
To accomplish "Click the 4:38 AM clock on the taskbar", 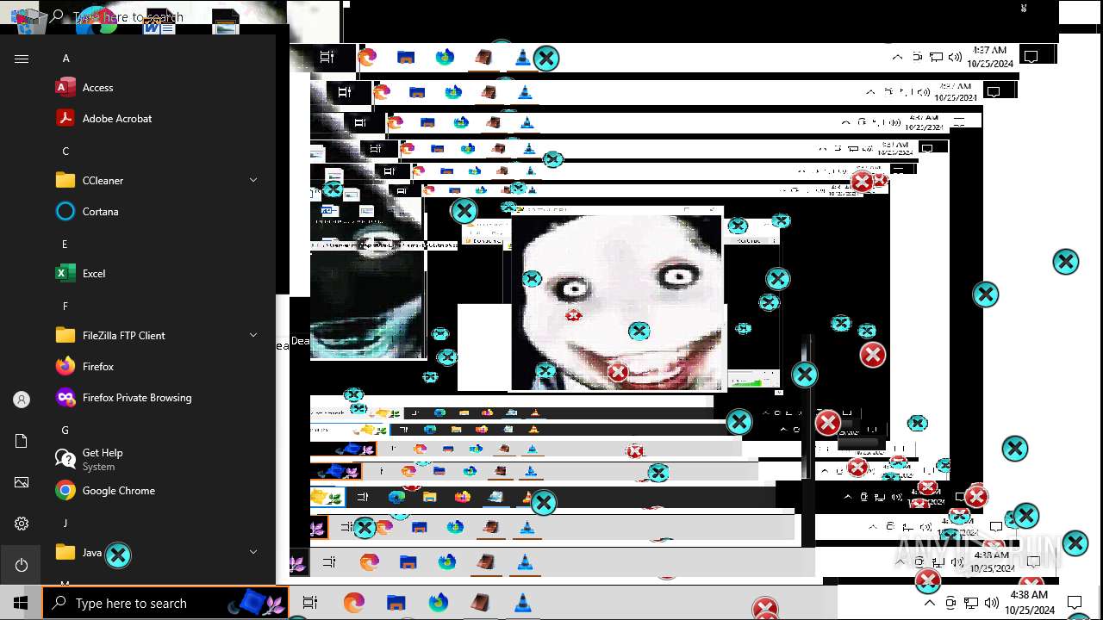I will click(1029, 603).
